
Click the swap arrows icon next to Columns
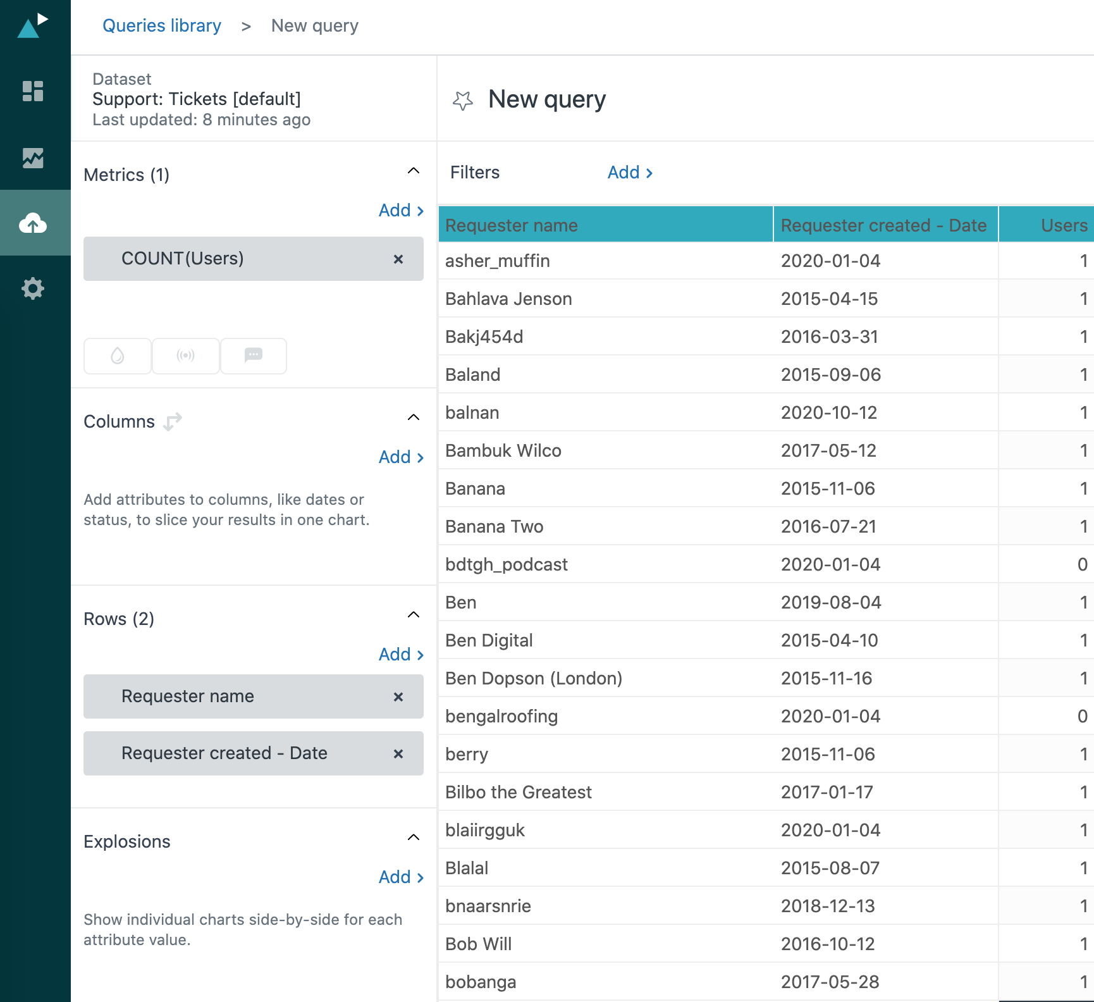point(172,420)
